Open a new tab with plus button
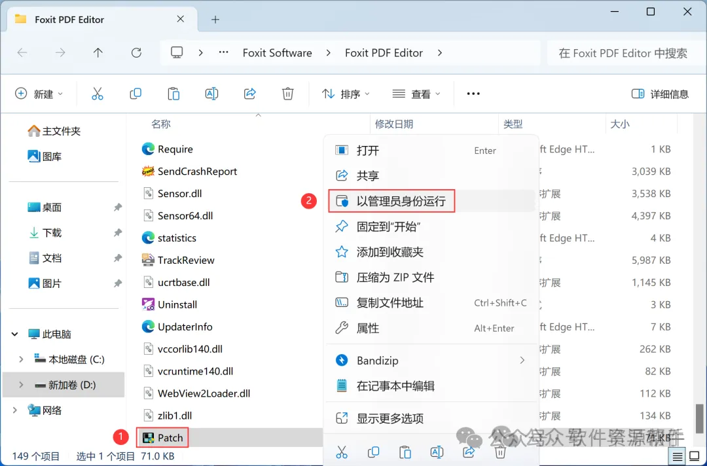Viewport: 707px width, 466px height. coord(215,20)
